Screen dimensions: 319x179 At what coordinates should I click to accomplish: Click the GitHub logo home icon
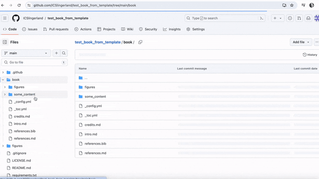pyautogui.click(x=16, y=18)
